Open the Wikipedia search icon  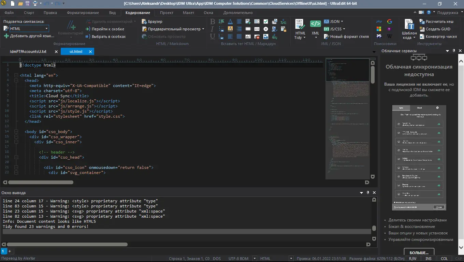(x=390, y=36)
